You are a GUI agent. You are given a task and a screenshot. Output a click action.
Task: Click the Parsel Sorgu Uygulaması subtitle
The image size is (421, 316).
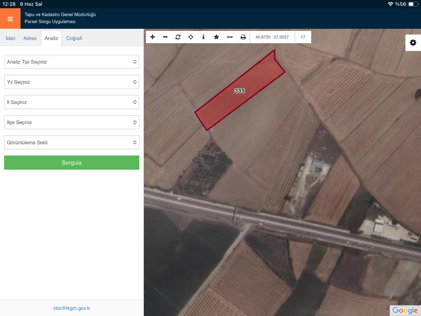50,22
